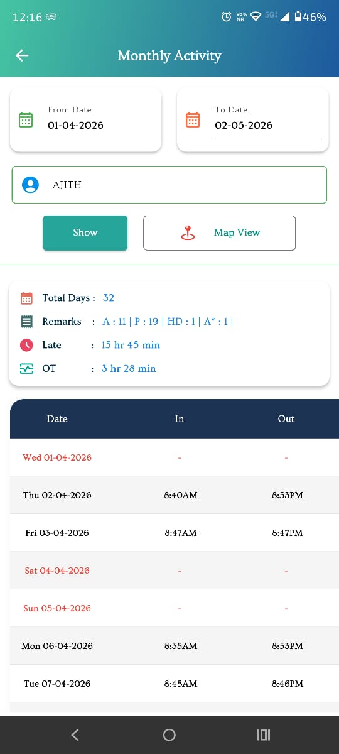
Task: Tap the OT pulse icon
Action: point(26,369)
